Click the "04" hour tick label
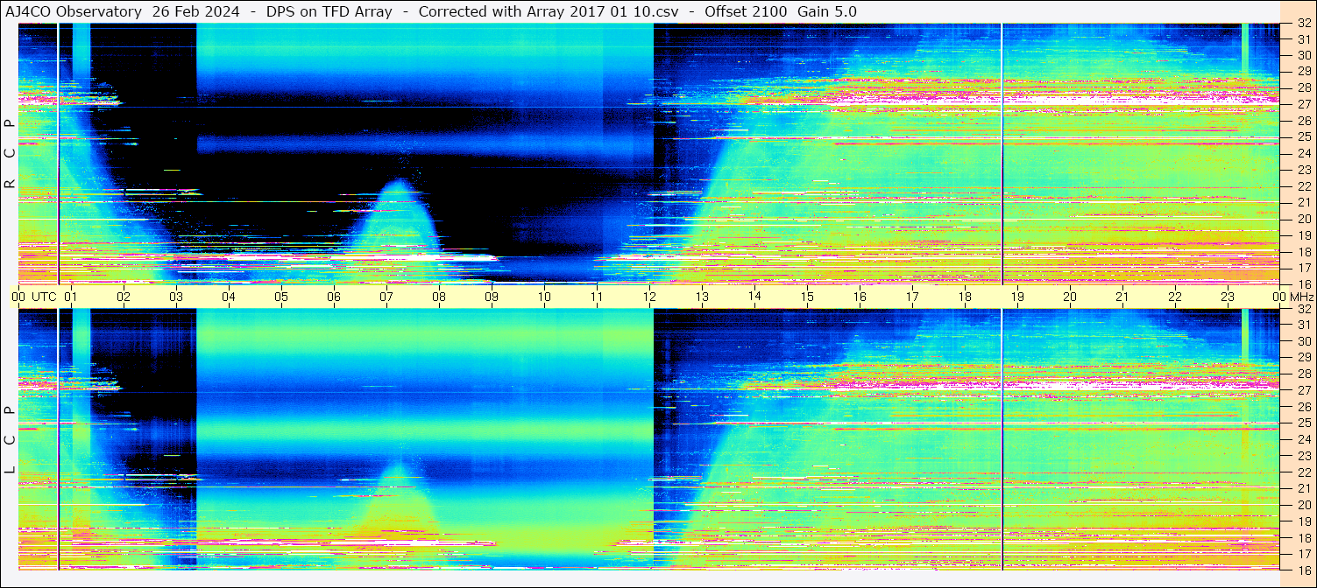The image size is (1317, 588). (229, 297)
